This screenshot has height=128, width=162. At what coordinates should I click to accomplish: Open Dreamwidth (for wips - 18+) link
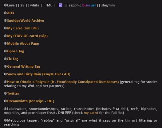click(30, 101)
